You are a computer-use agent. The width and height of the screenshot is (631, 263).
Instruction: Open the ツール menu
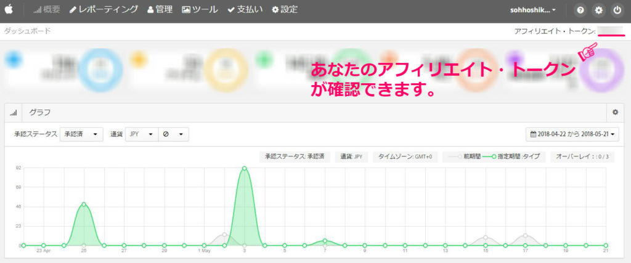(200, 10)
